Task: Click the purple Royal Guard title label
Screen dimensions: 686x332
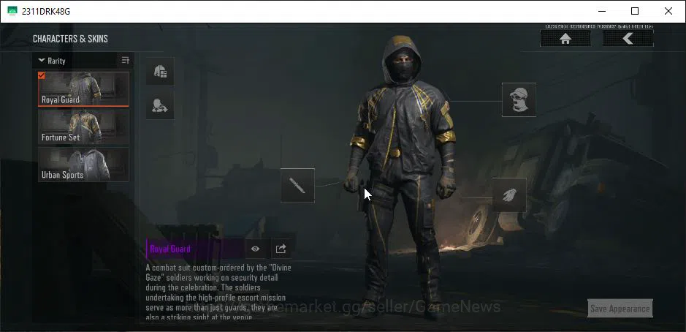Action: [170, 249]
